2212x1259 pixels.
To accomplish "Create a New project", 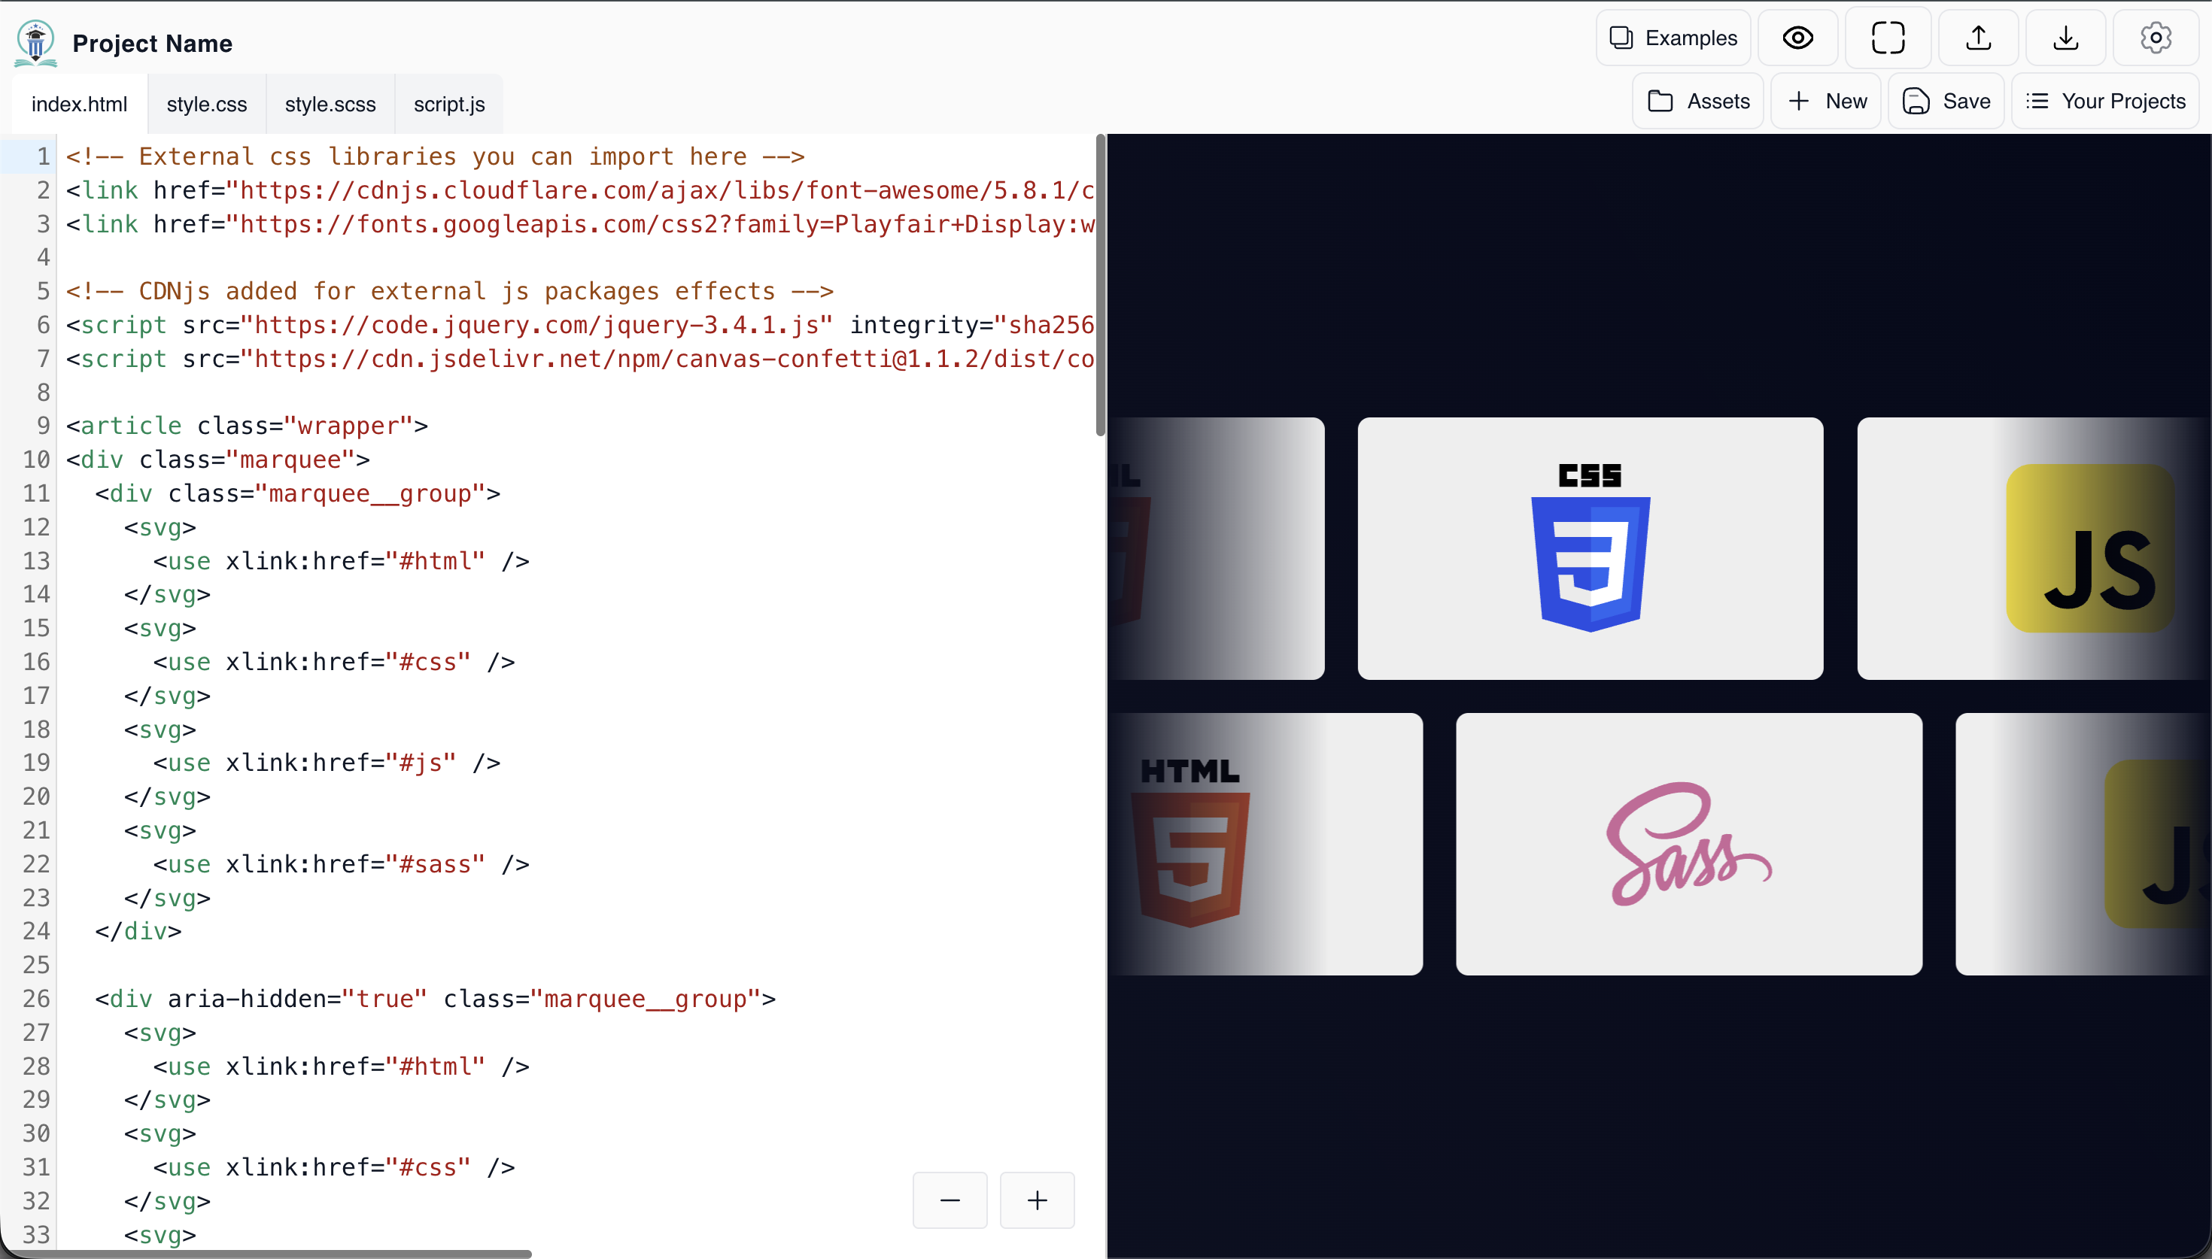I will click(1826, 102).
